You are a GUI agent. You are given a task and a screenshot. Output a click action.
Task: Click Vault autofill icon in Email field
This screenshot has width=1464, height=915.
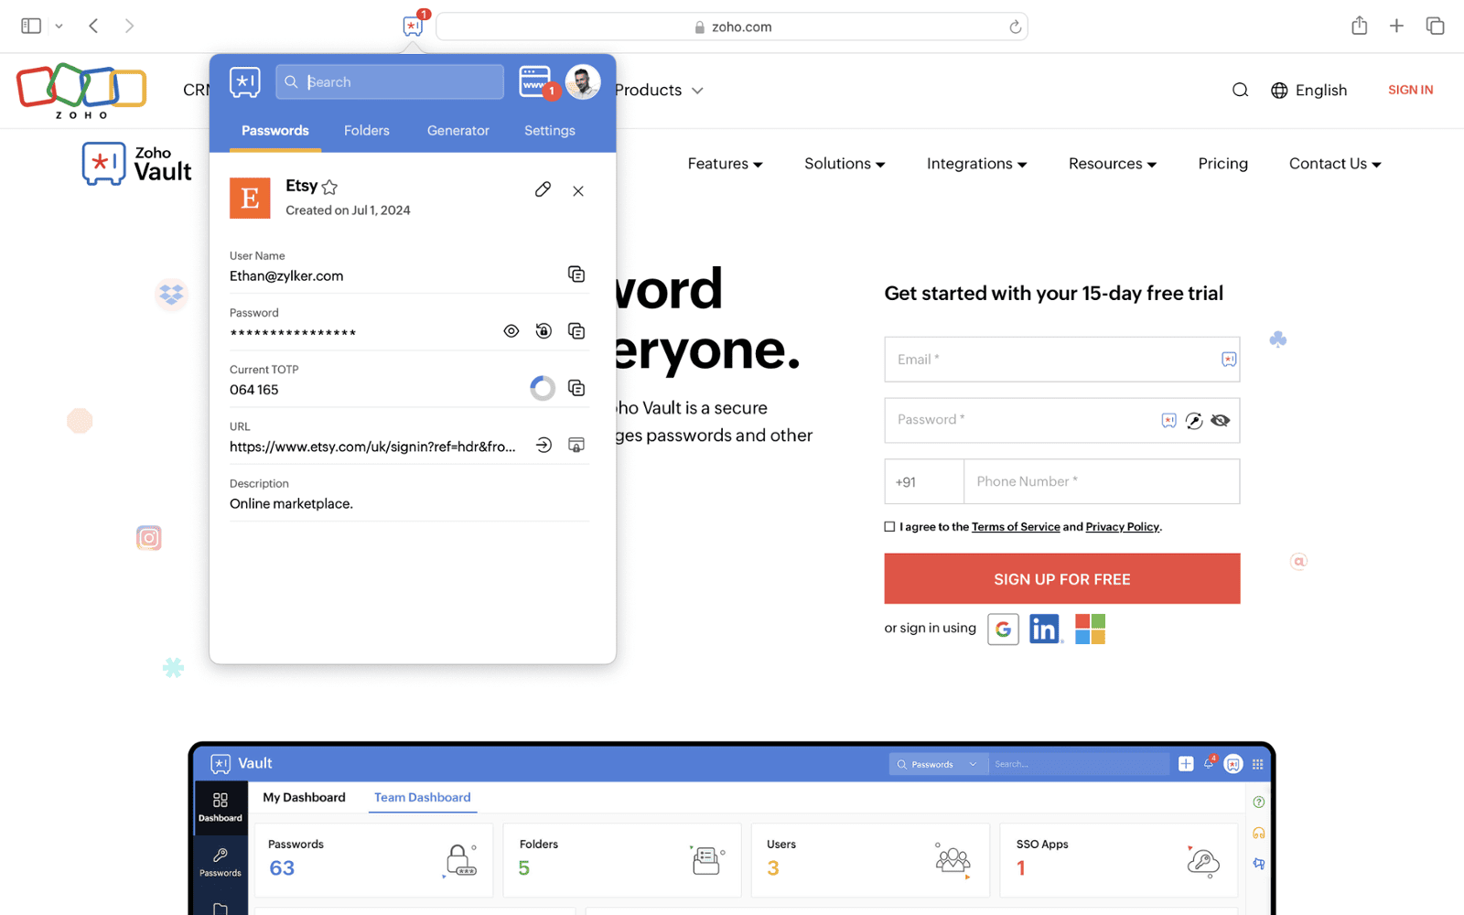(1229, 360)
